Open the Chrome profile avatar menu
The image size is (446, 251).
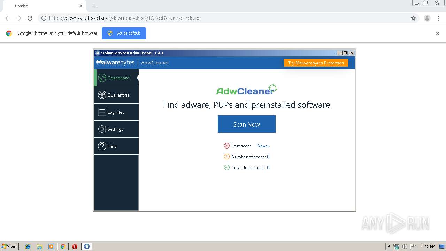pyautogui.click(x=427, y=18)
